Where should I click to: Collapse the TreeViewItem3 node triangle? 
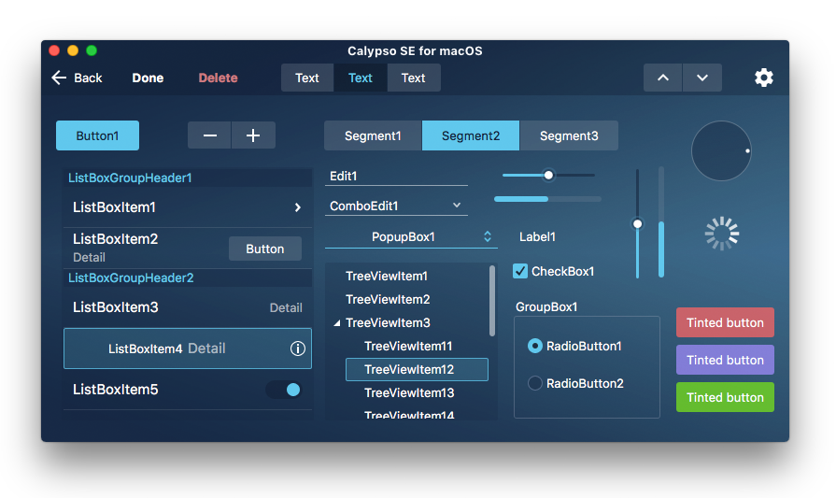(337, 323)
